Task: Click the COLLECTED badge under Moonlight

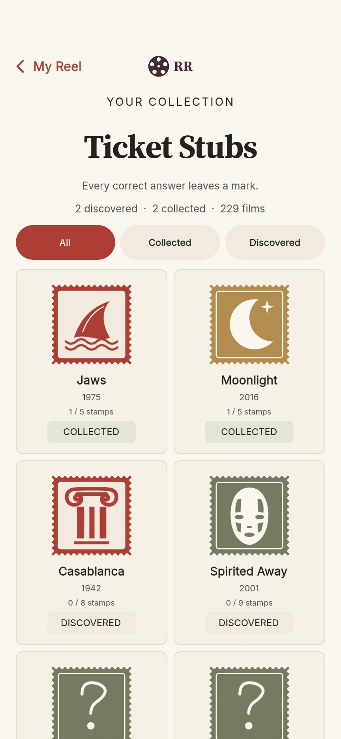Action: 249,432
